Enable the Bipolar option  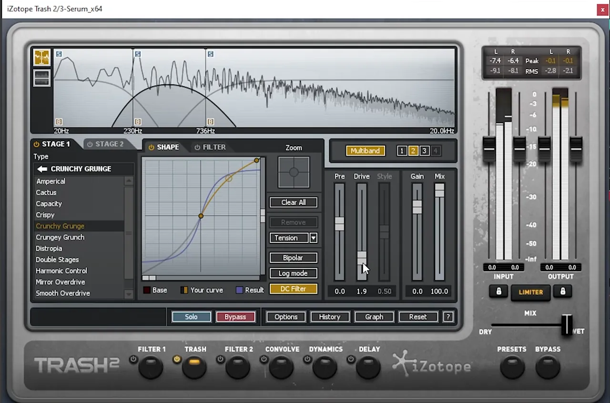[293, 258]
